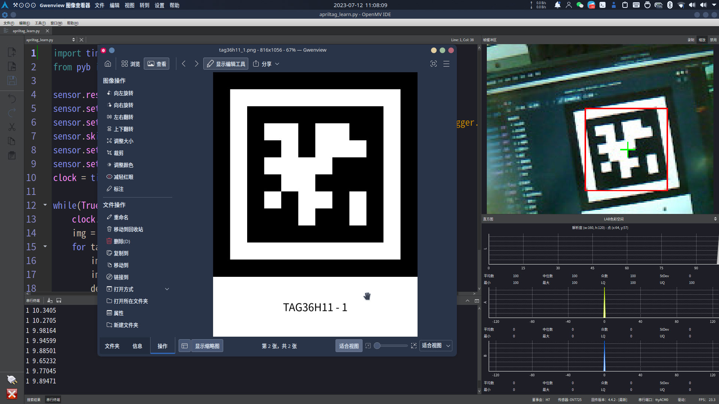This screenshot has width=719, height=404.
Task: Choose red eye reduction (减轻红眼)
Action: 120,177
